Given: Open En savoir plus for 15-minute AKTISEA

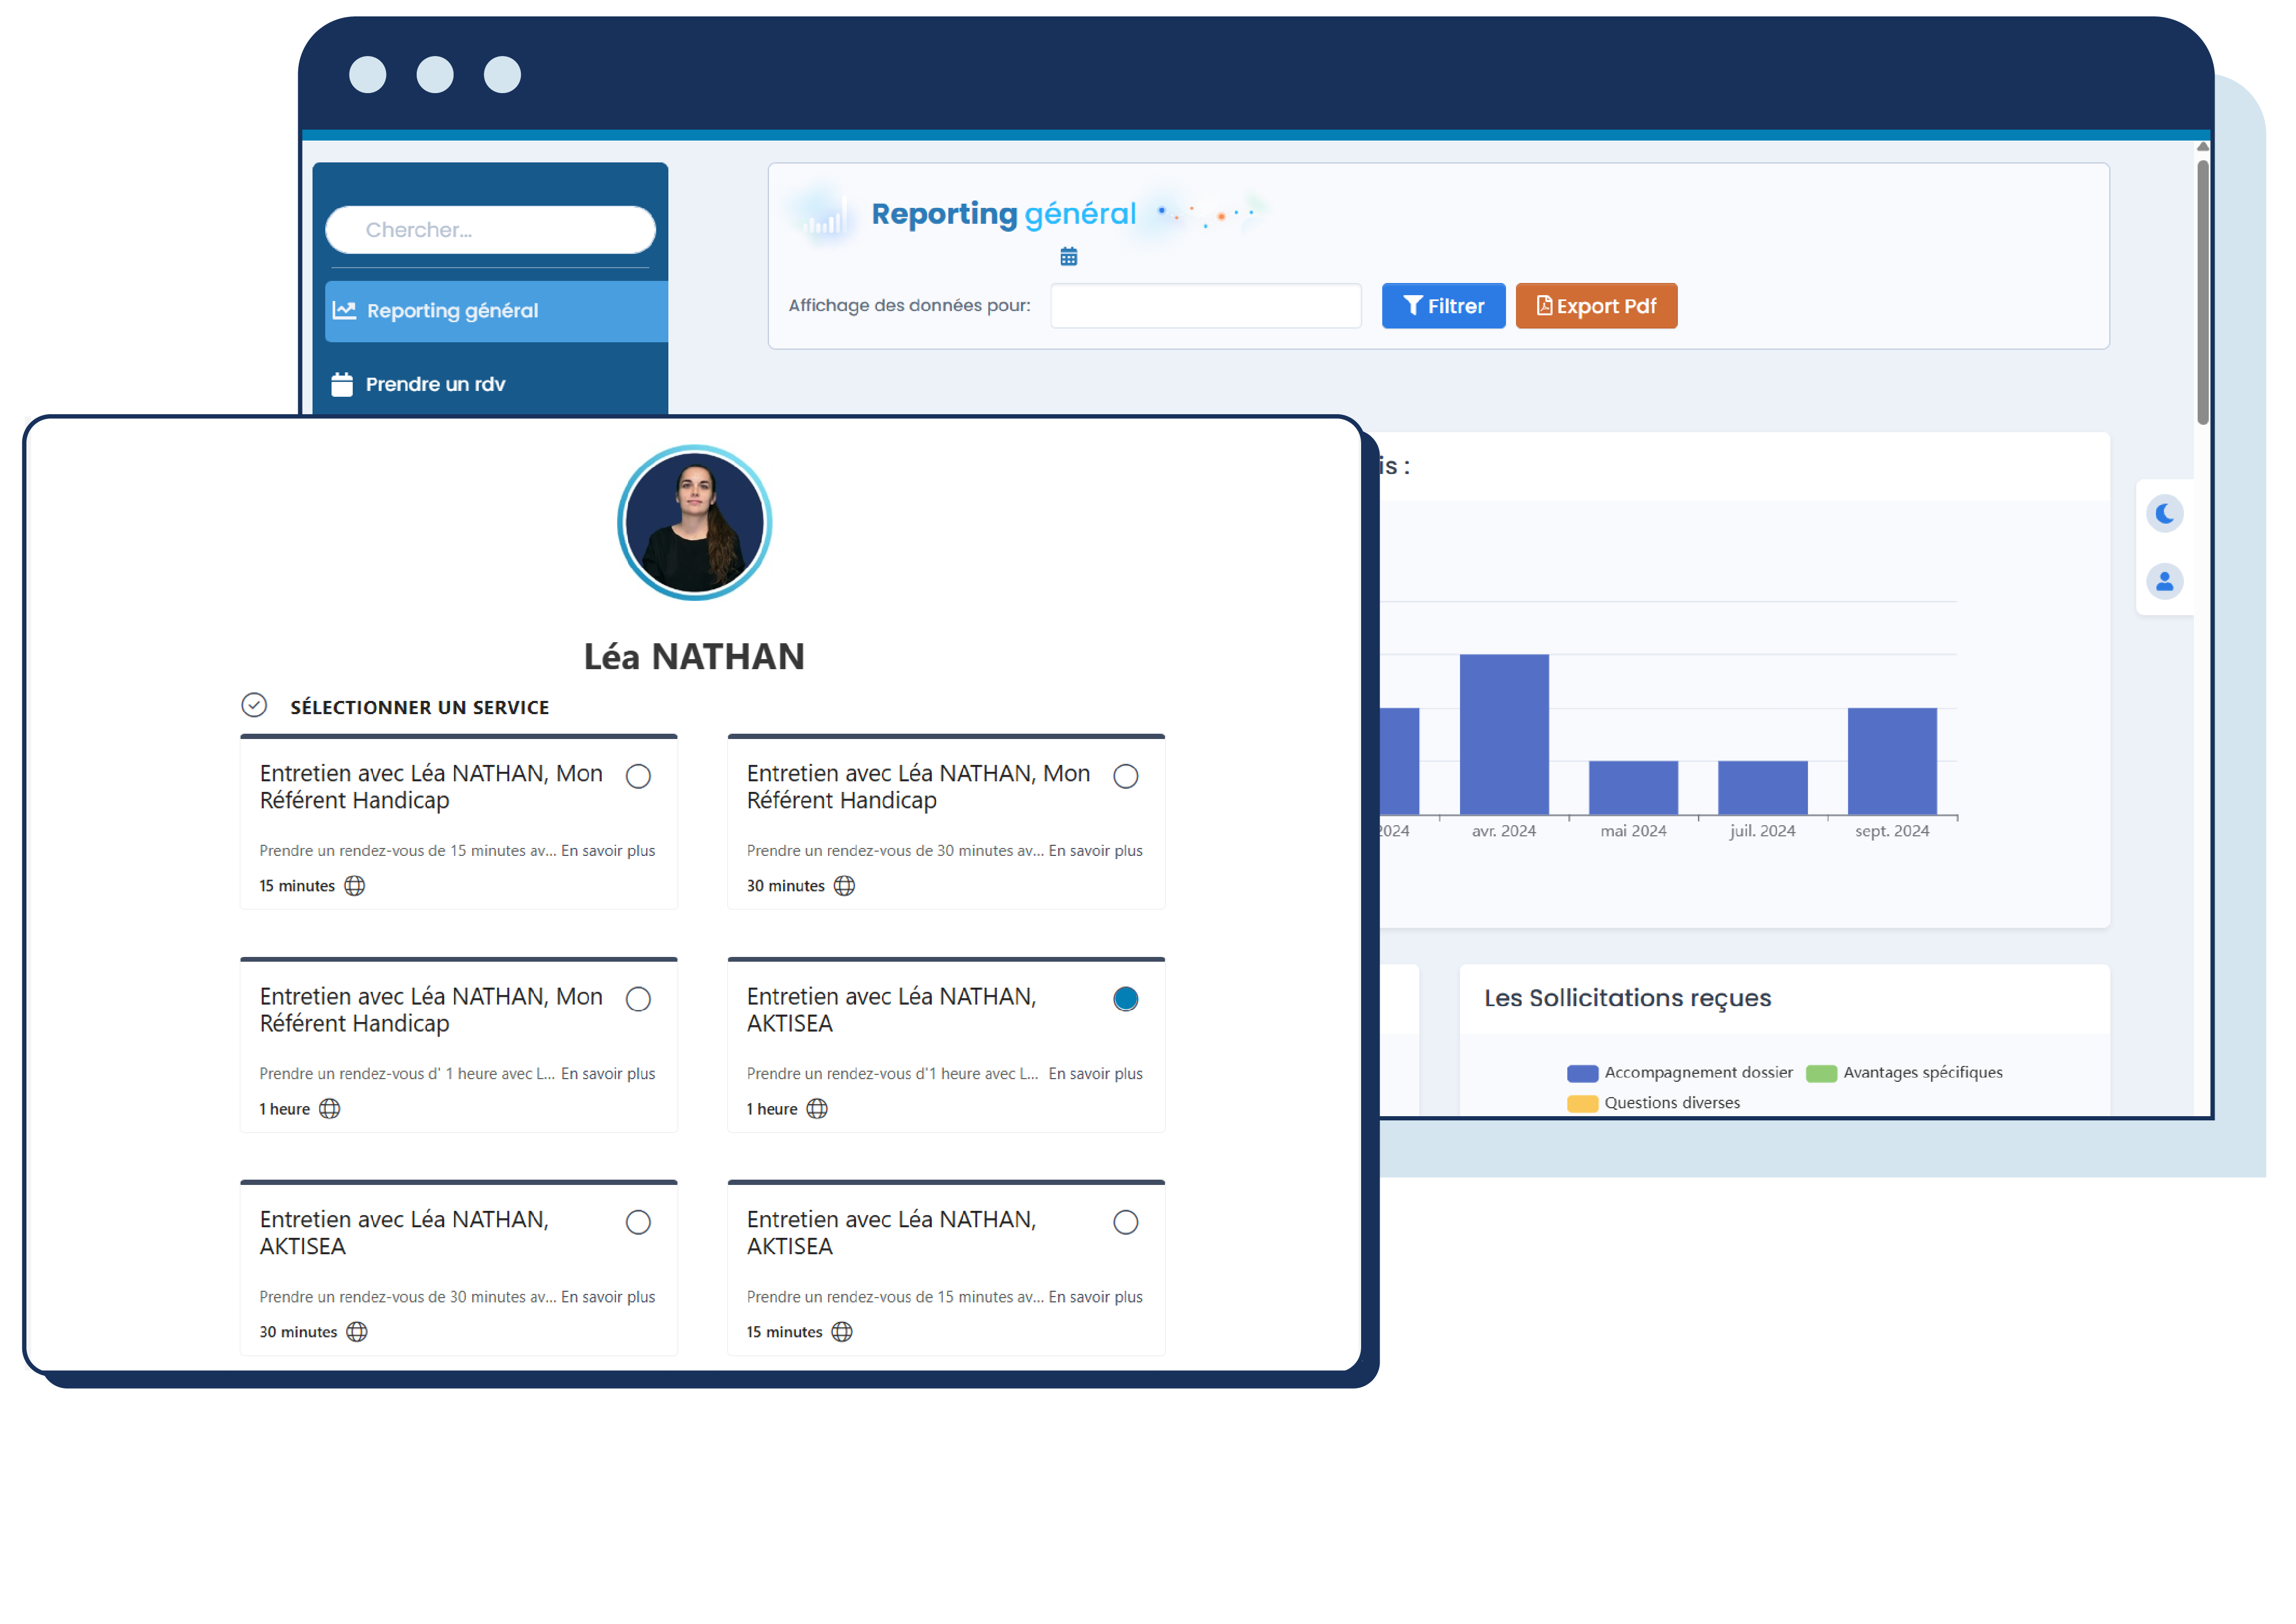Looking at the screenshot, I should pyautogui.click(x=1095, y=1297).
